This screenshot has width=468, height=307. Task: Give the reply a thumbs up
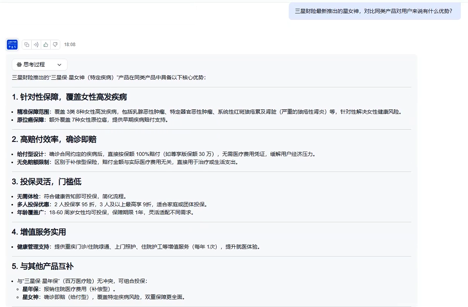[46, 44]
